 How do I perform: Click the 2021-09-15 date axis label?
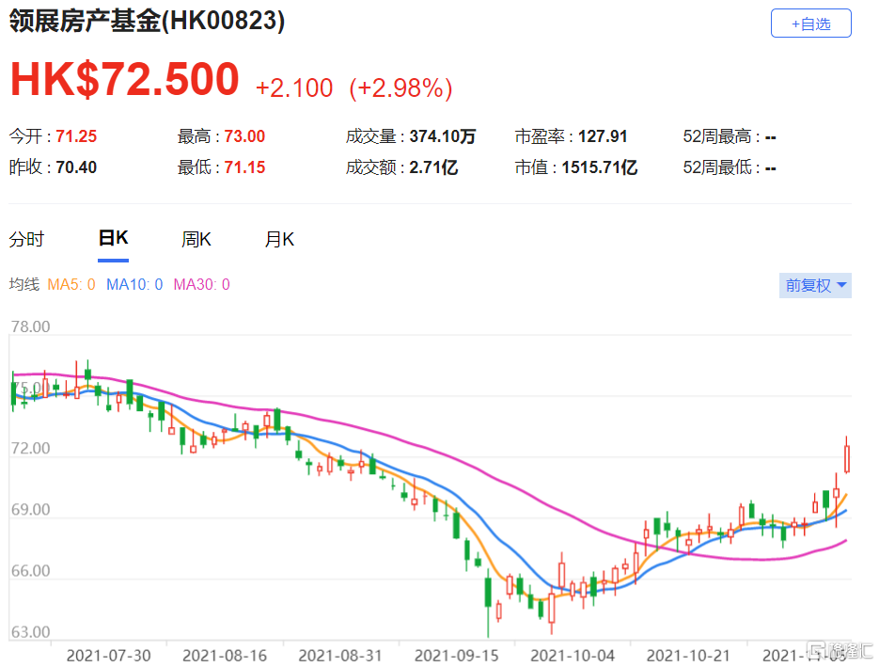click(x=456, y=655)
